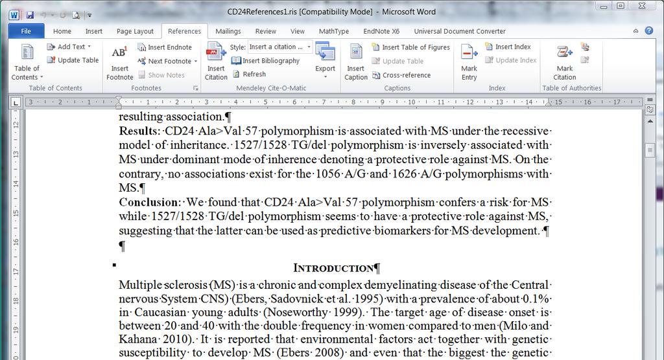Open the citation Style combo box
This screenshot has width=664, height=360.
280,47
